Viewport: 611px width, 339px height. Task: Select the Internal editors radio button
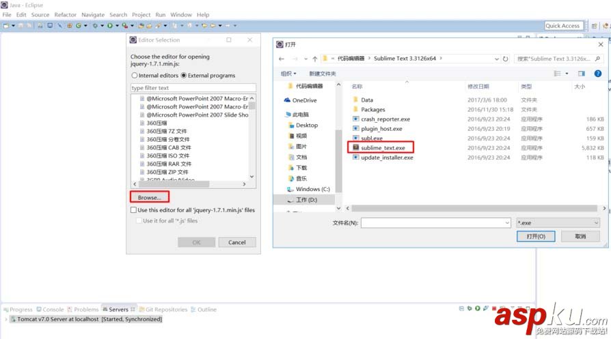(135, 76)
